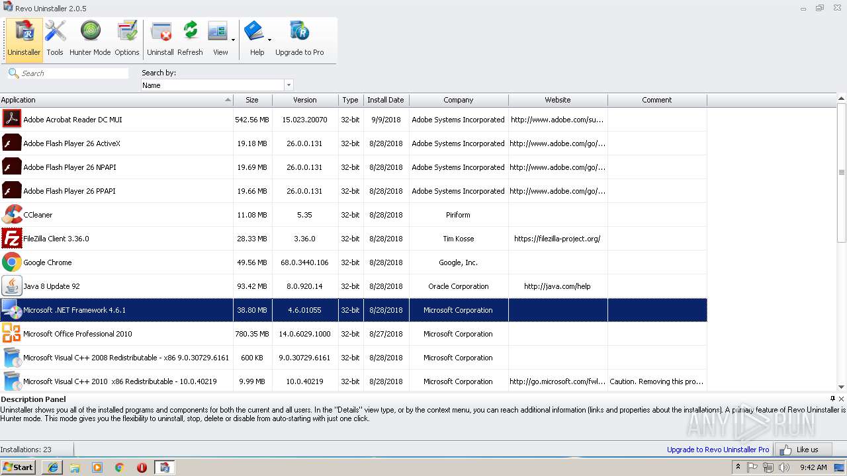Image resolution: width=847 pixels, height=476 pixels.
Task: Open Upgrade to Revo Uninstaller Pro link
Action: pyautogui.click(x=718, y=450)
